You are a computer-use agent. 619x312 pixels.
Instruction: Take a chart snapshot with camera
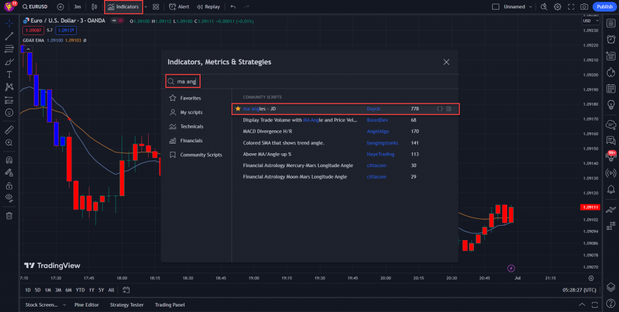click(585, 7)
